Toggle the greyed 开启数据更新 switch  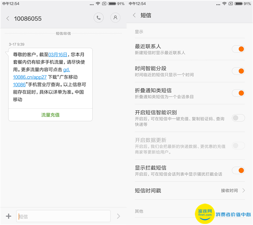pos(238,145)
